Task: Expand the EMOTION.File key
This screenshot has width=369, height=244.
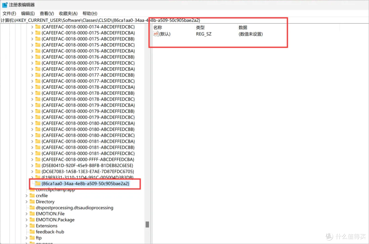Action: [26, 214]
